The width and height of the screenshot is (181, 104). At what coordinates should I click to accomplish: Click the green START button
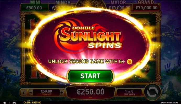click(90, 76)
